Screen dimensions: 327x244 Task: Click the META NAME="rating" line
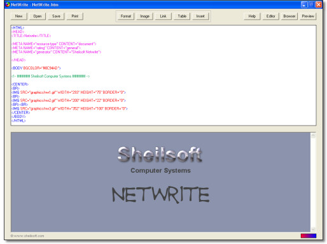coord(46,48)
